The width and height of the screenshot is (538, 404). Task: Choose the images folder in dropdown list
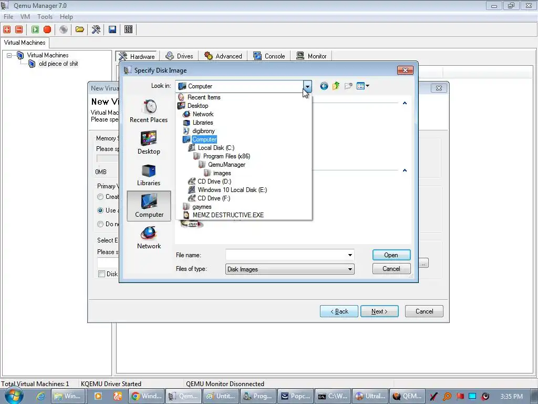click(222, 173)
